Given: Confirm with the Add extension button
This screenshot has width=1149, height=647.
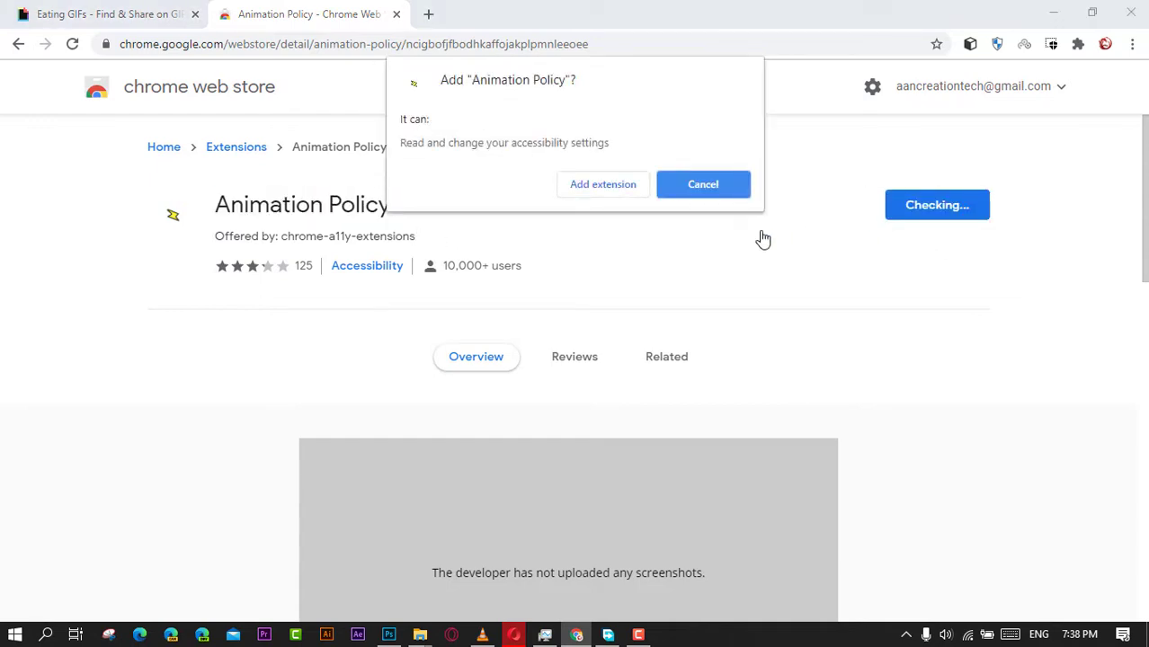Looking at the screenshot, I should (x=602, y=184).
